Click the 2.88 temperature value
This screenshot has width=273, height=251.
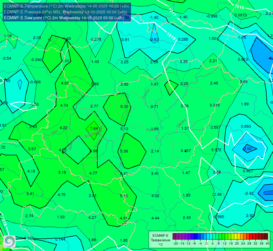coord(217,172)
